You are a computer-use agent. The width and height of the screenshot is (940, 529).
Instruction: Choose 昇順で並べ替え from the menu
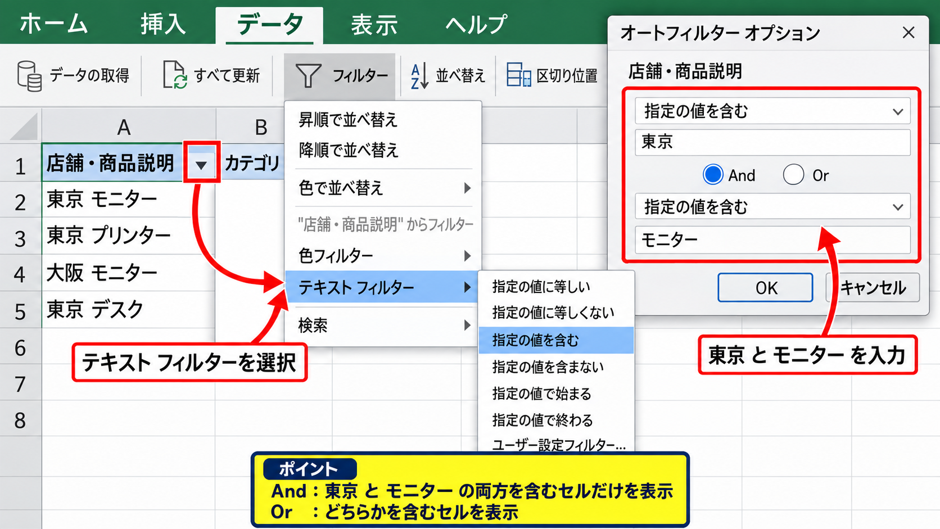click(x=384, y=120)
